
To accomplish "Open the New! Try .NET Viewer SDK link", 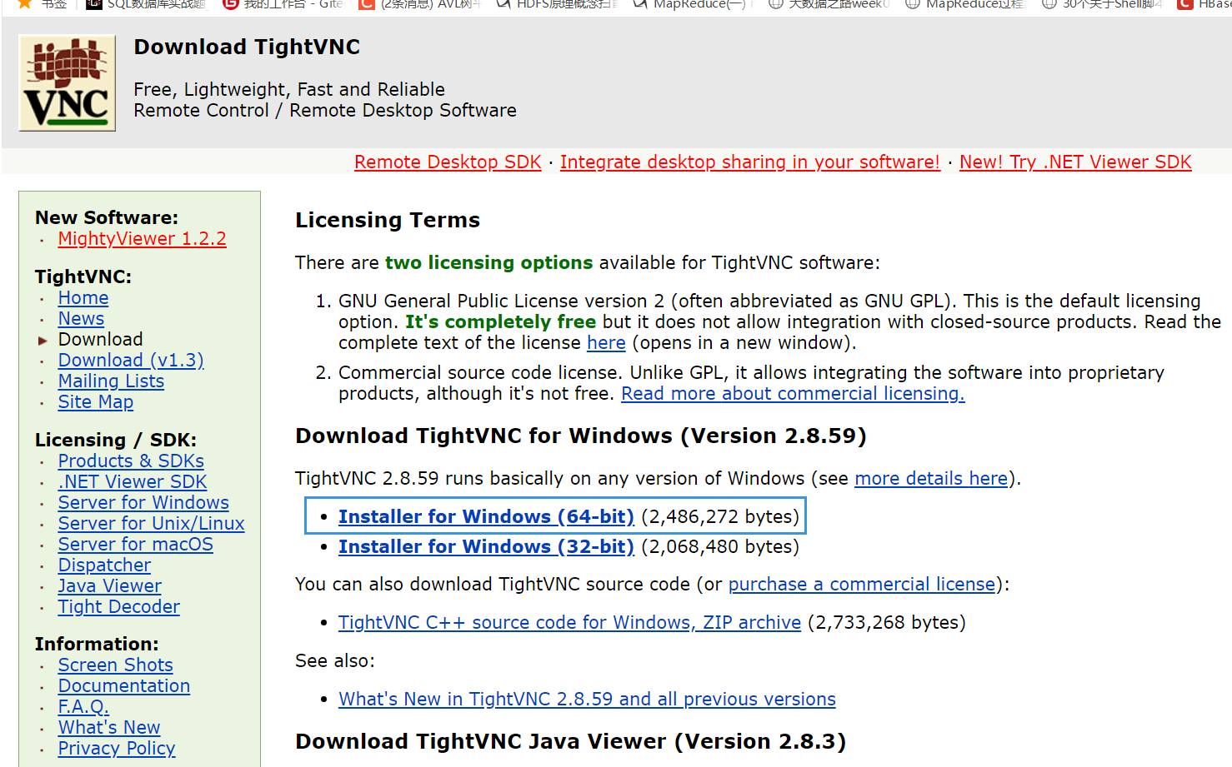I will [x=1074, y=162].
